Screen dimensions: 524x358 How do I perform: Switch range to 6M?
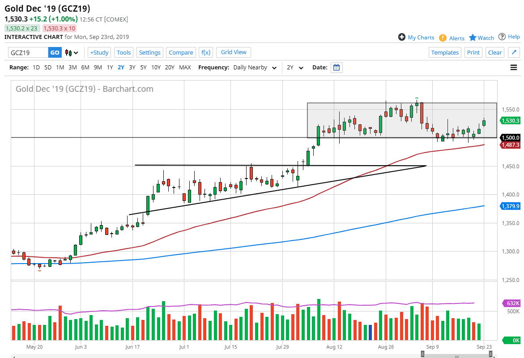pos(85,68)
